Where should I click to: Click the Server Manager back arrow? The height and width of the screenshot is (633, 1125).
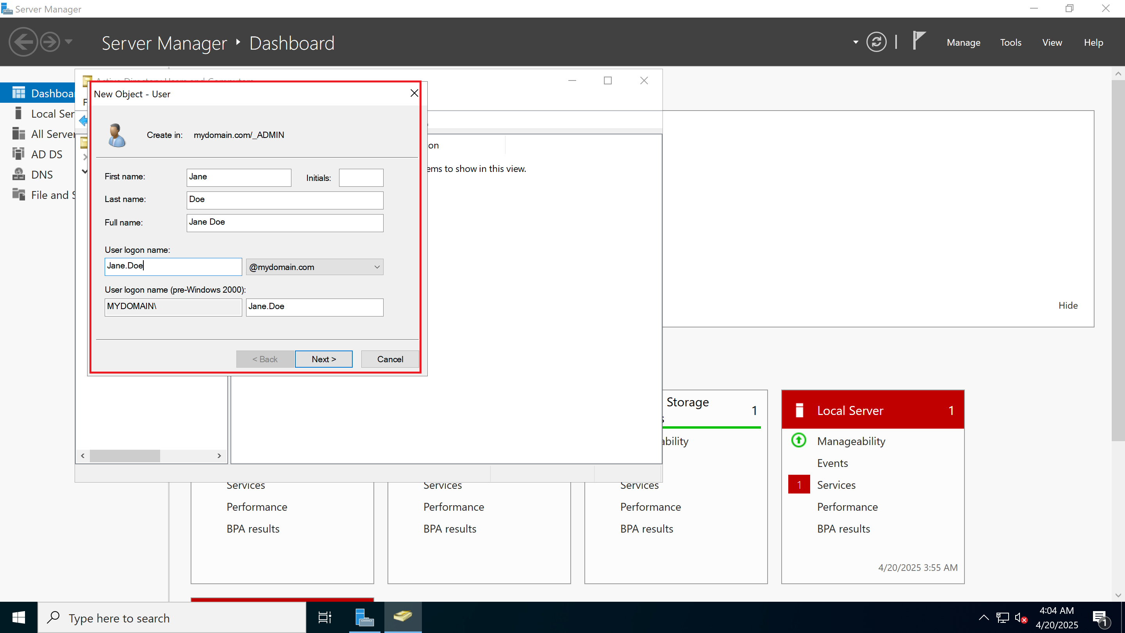click(23, 42)
